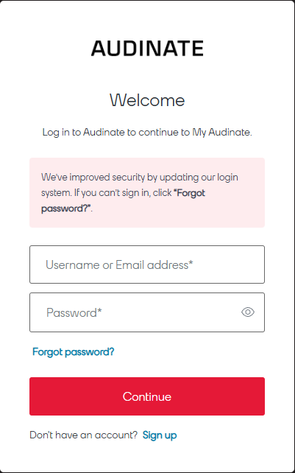Click the asterisk after 'Email address'
The image size is (295, 473).
coord(191,262)
